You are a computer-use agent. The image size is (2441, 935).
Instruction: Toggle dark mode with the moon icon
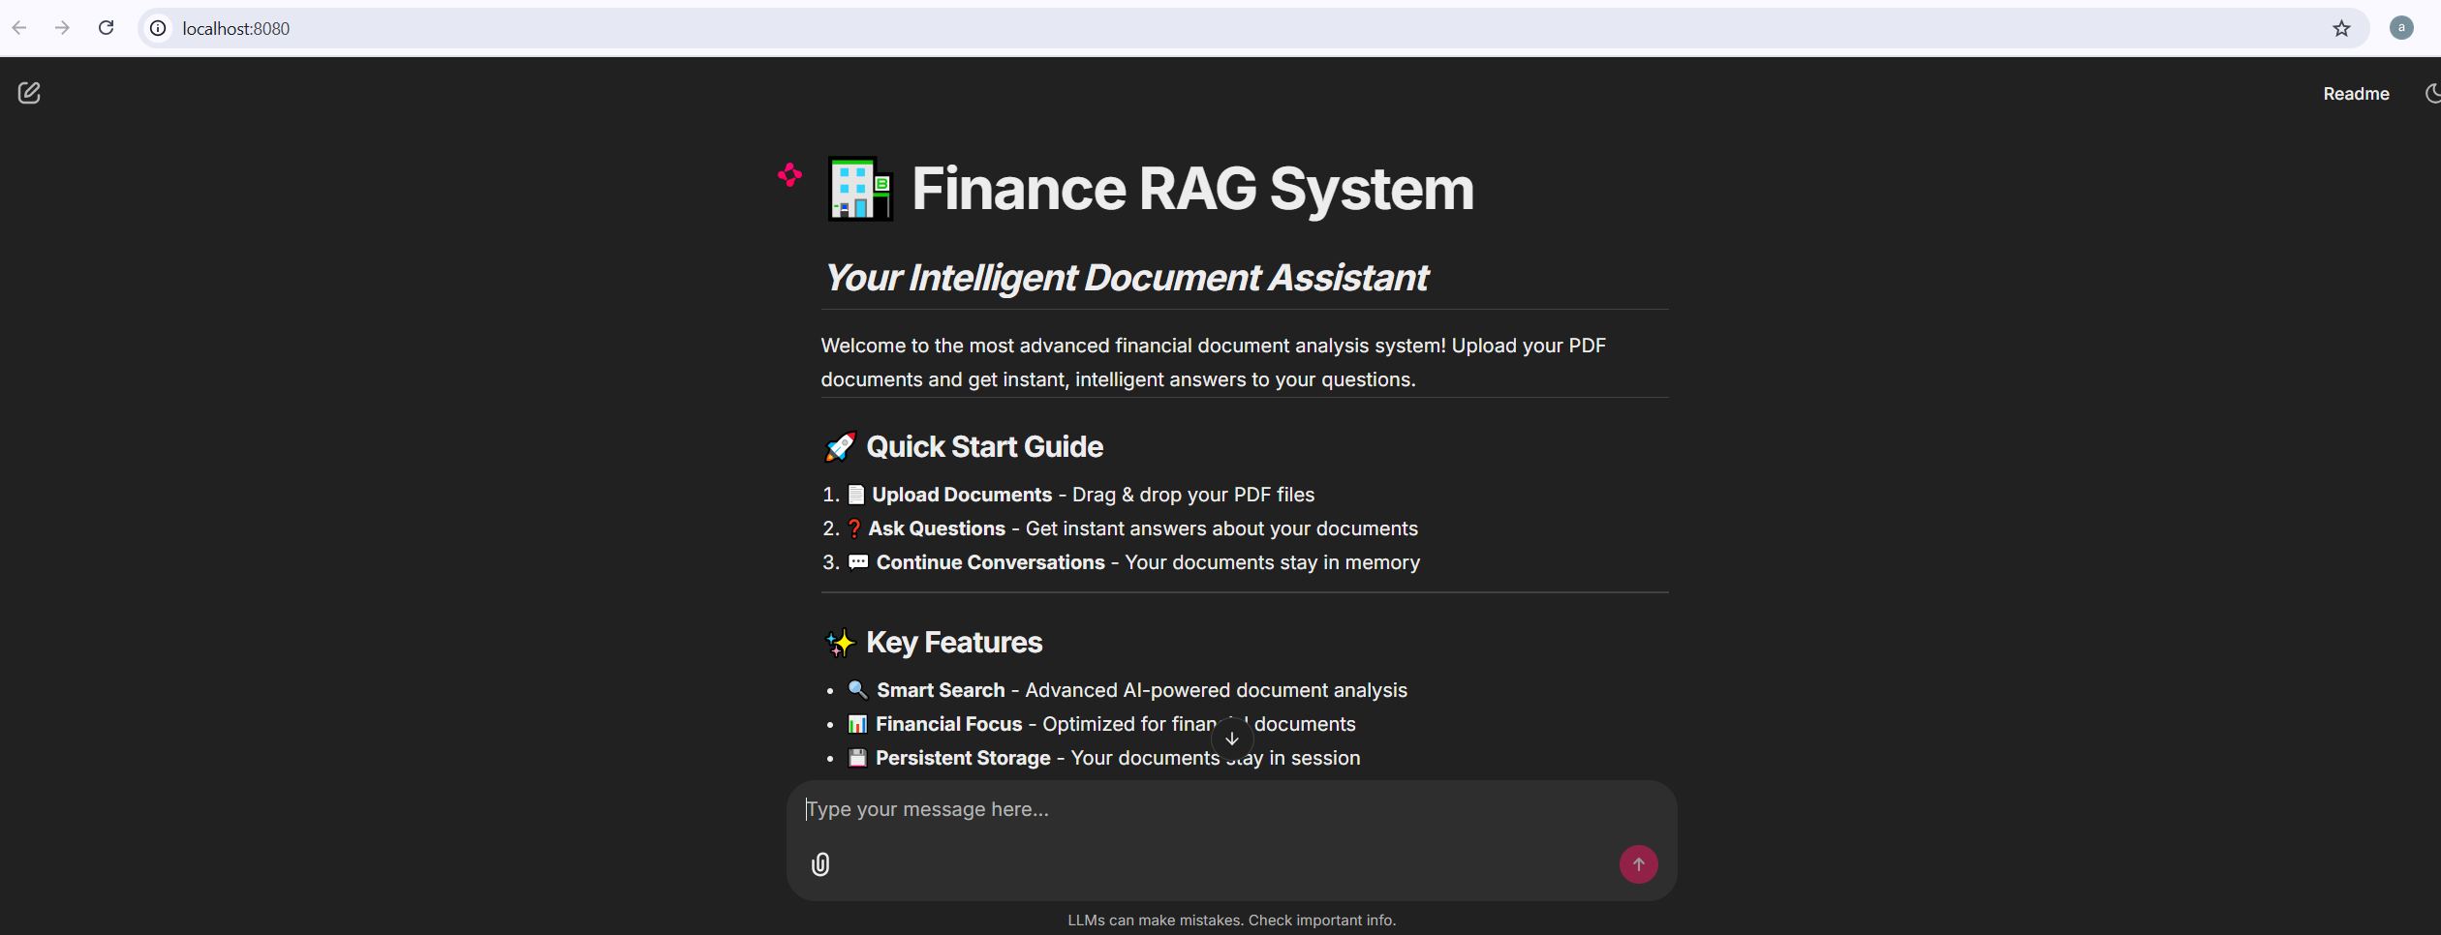2432,93
